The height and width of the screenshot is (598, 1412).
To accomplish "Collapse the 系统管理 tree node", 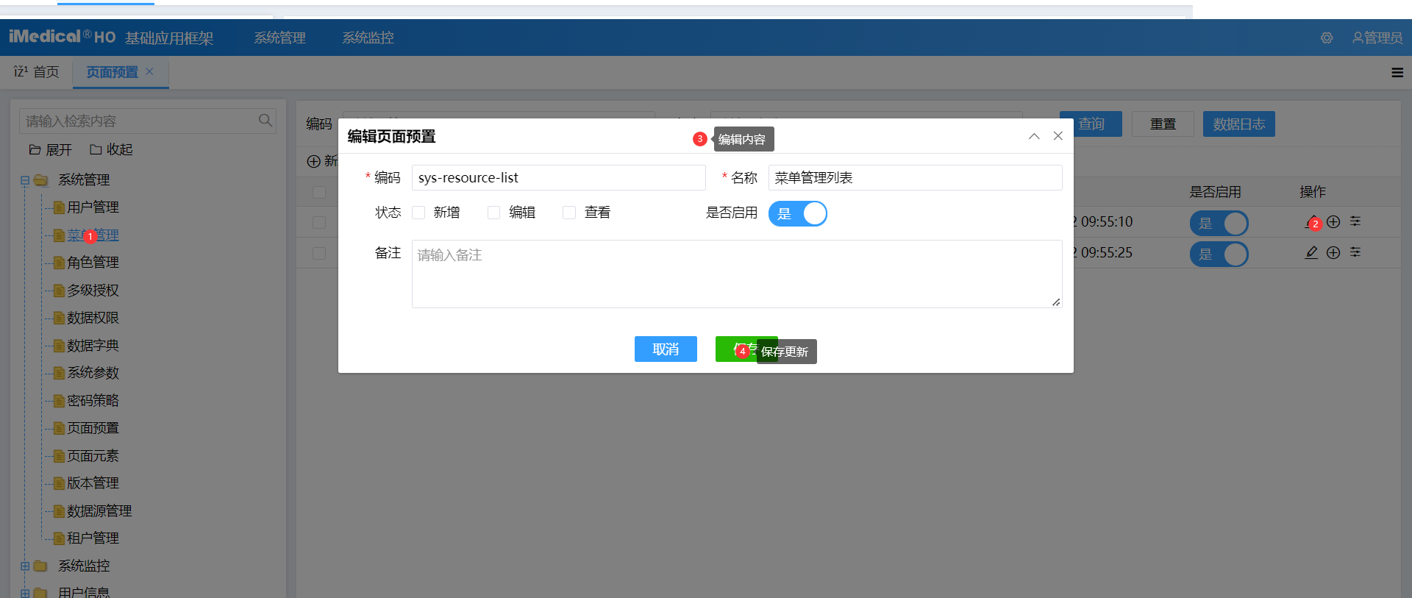I will [x=25, y=180].
